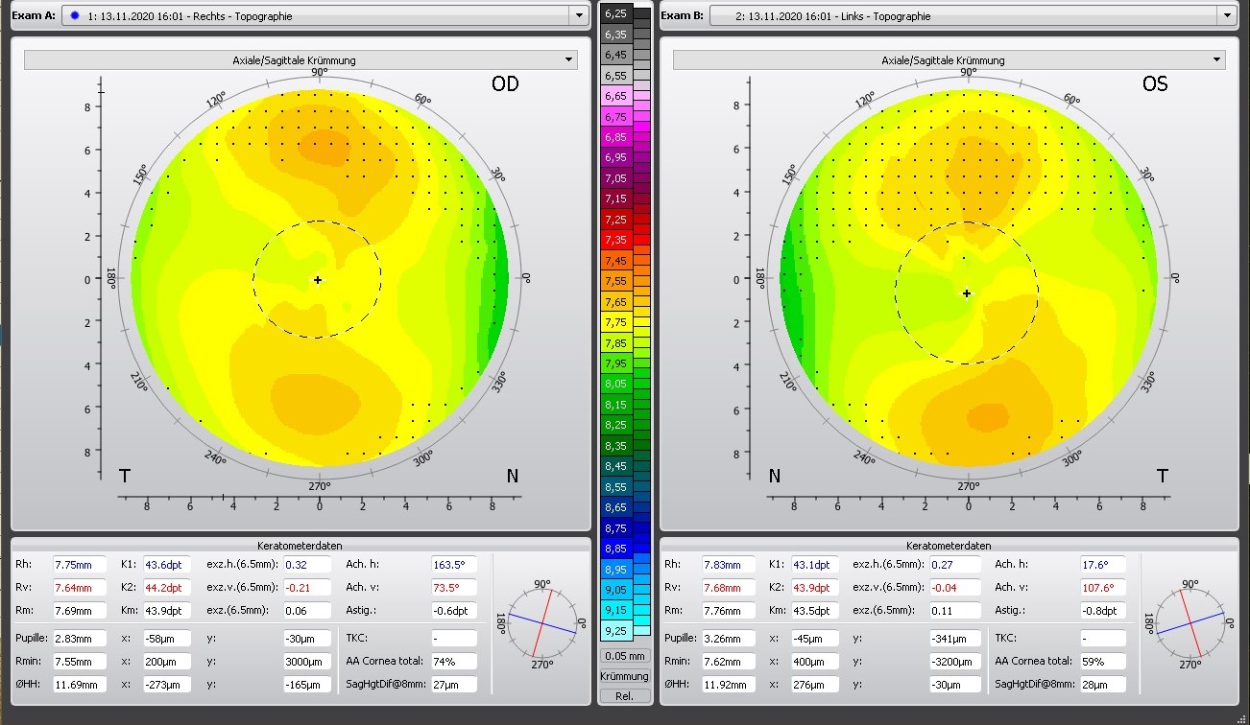
Task: Toggle the Rel. scale mode button
Action: click(625, 695)
